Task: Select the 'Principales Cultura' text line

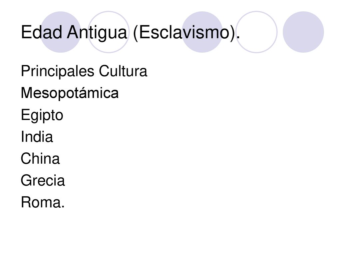Action: click(x=84, y=71)
